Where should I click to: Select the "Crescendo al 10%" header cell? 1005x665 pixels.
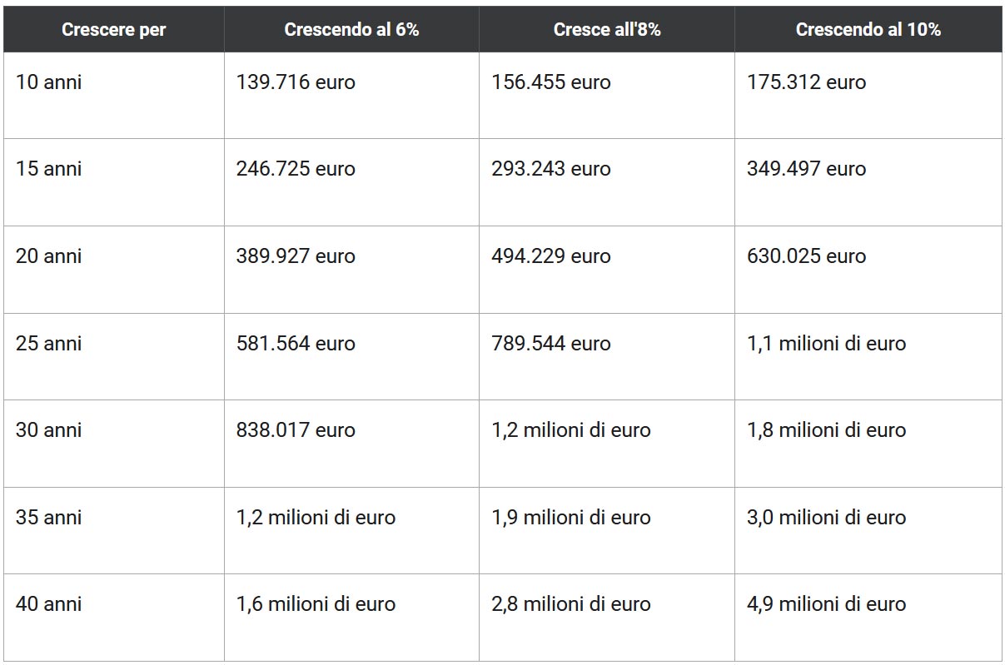pos(868,30)
